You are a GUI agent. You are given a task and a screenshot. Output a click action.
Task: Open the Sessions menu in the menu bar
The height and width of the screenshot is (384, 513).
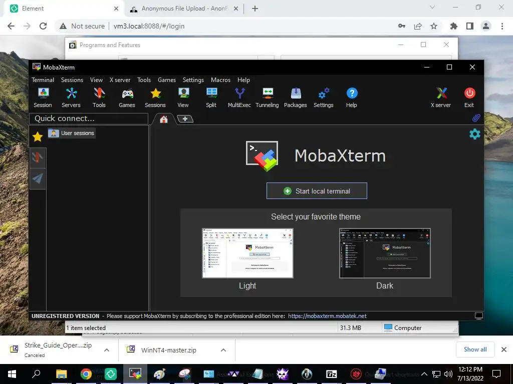(x=72, y=80)
